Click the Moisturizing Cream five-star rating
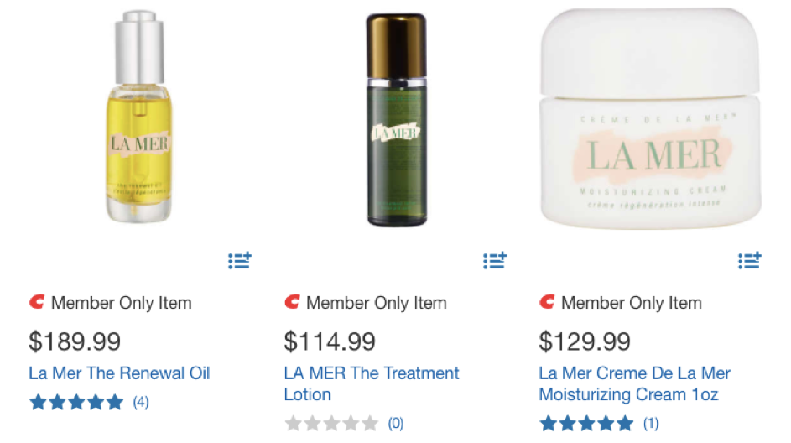 [x=586, y=423]
